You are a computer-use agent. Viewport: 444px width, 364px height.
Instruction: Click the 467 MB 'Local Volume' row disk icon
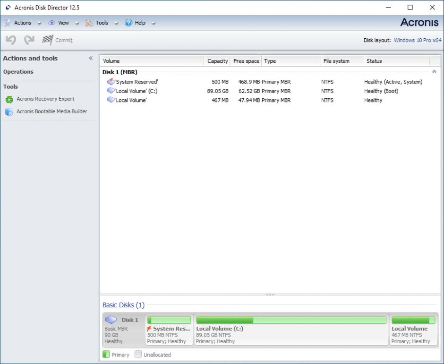tap(111, 100)
